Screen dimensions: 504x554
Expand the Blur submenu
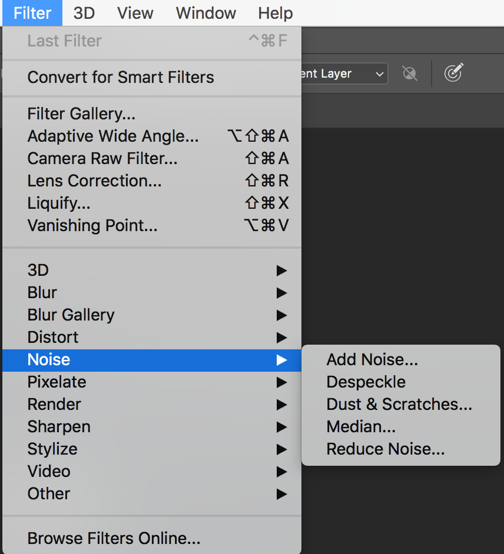(152, 292)
